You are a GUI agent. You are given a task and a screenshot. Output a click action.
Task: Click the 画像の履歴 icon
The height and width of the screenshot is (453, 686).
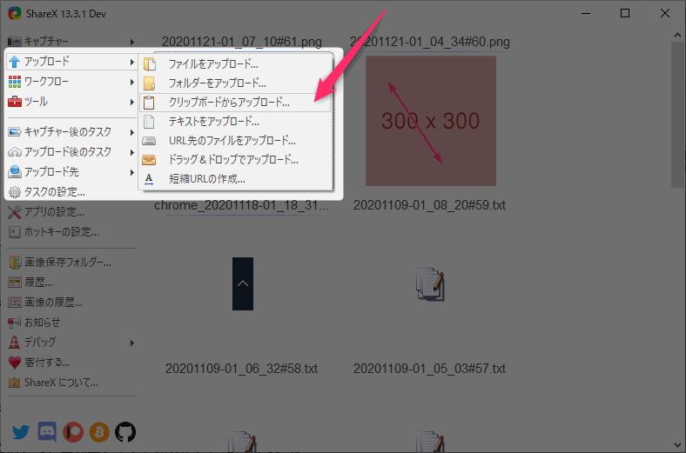coord(15,303)
